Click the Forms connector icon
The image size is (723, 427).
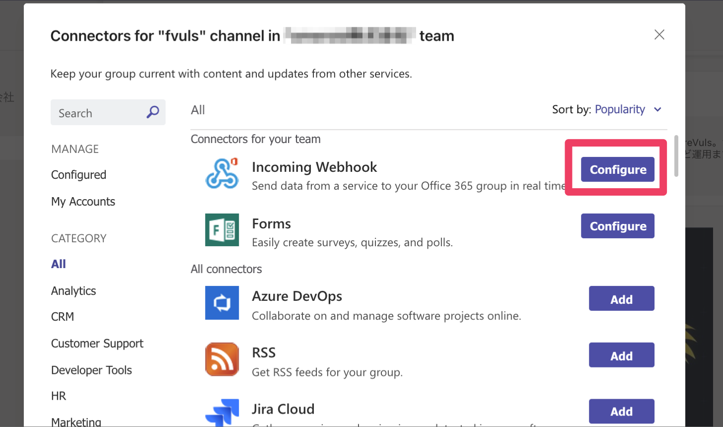click(222, 230)
